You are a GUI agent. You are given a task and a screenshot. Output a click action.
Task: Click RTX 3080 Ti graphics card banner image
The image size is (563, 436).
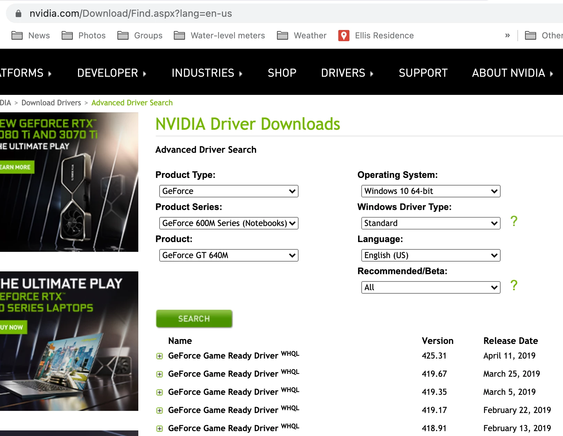click(x=69, y=182)
